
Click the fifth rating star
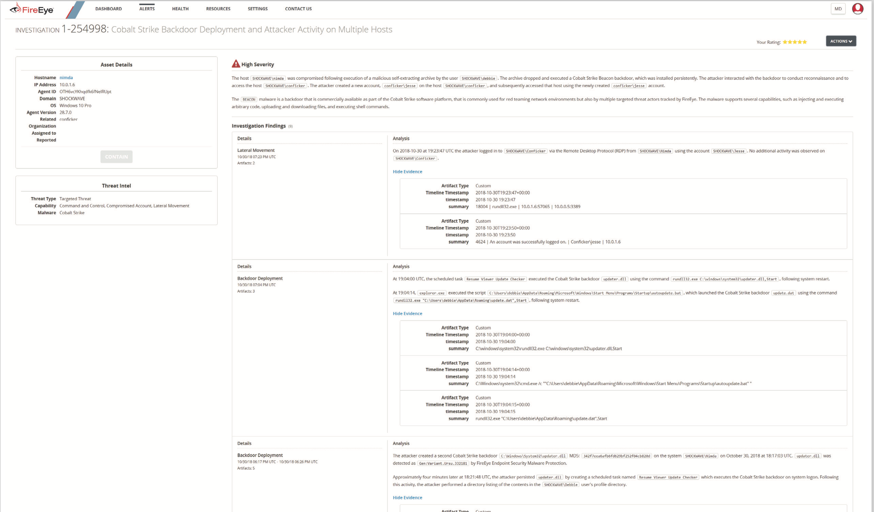click(805, 42)
